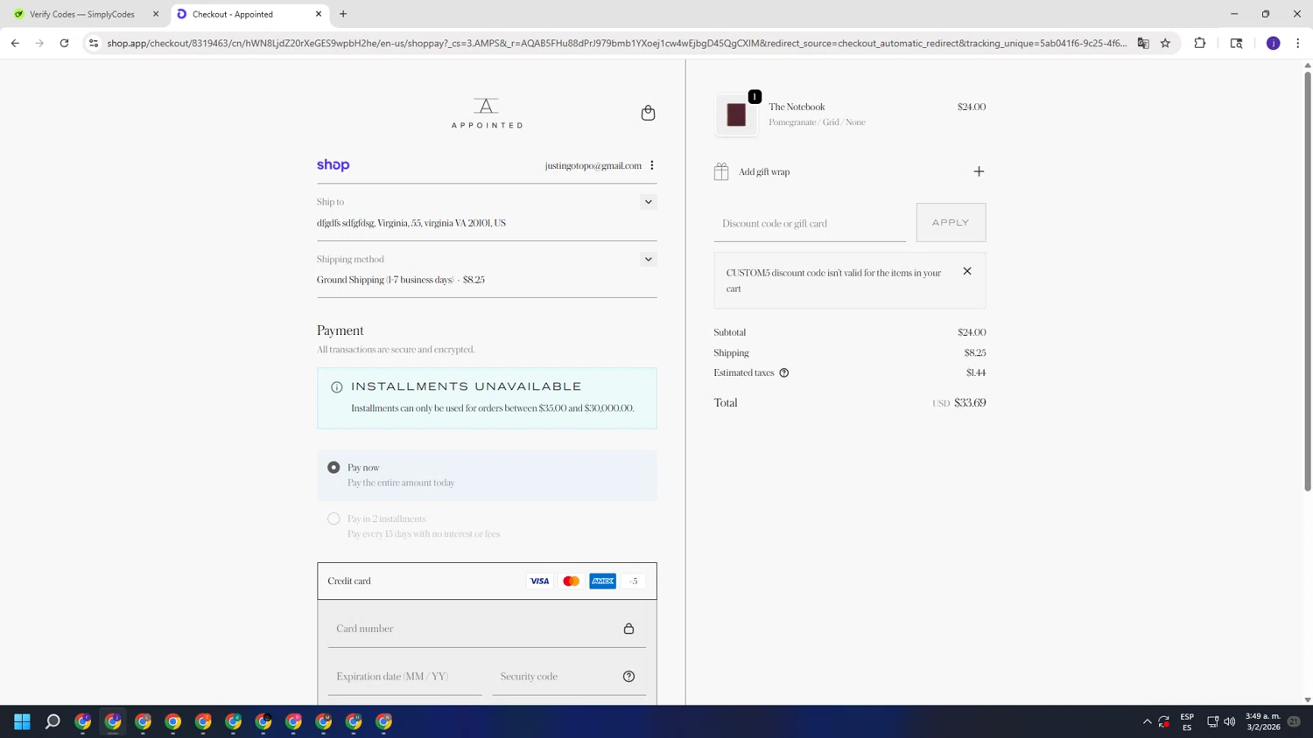Select Pay now option
Viewport: 1313px width, 738px height.
[x=334, y=468]
